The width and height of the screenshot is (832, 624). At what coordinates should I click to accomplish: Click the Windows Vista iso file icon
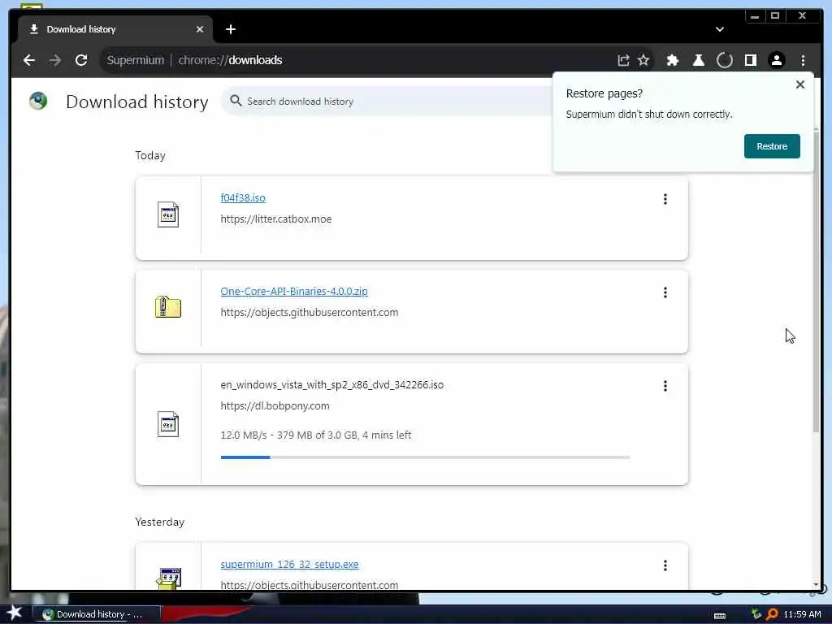pos(168,424)
